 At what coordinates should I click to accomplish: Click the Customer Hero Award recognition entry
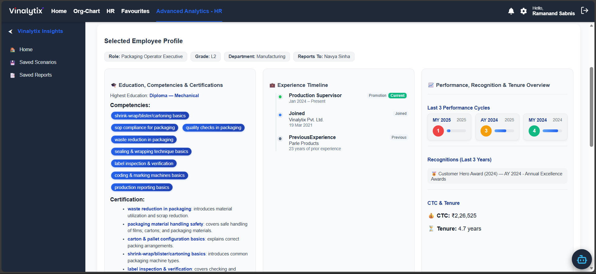pyautogui.click(x=497, y=176)
